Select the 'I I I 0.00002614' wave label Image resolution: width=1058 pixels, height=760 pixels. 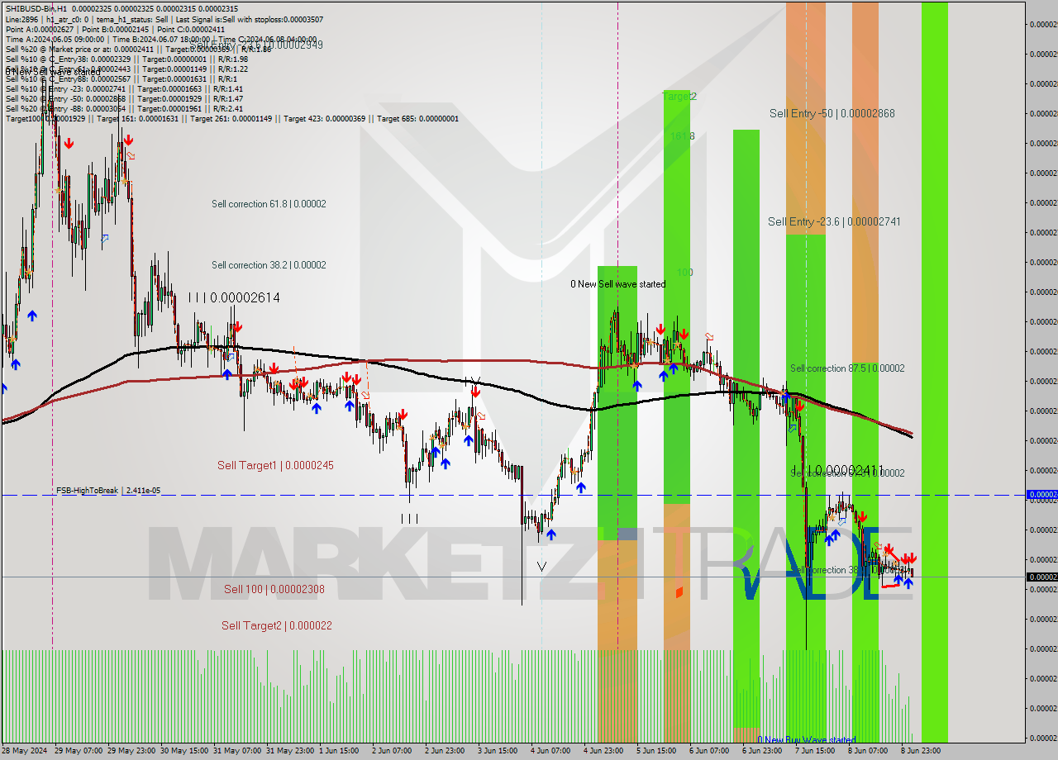(234, 297)
